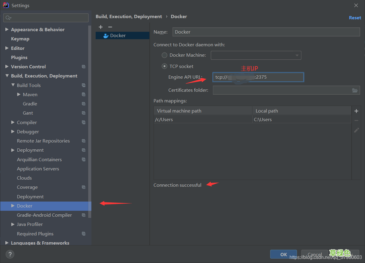This screenshot has height=263, width=365.
Task: Expand the Appearance & Behavior section
Action: pyautogui.click(x=7, y=30)
